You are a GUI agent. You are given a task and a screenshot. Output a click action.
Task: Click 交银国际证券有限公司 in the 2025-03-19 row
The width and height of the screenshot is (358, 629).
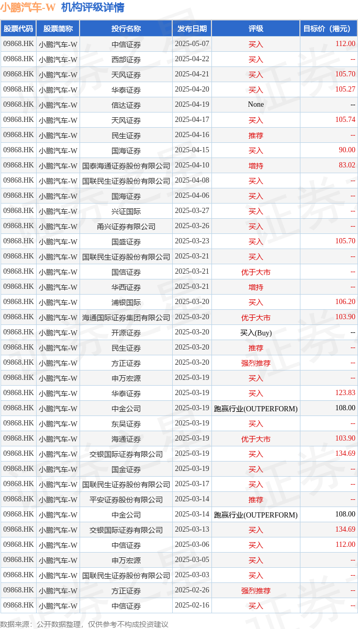(x=126, y=454)
